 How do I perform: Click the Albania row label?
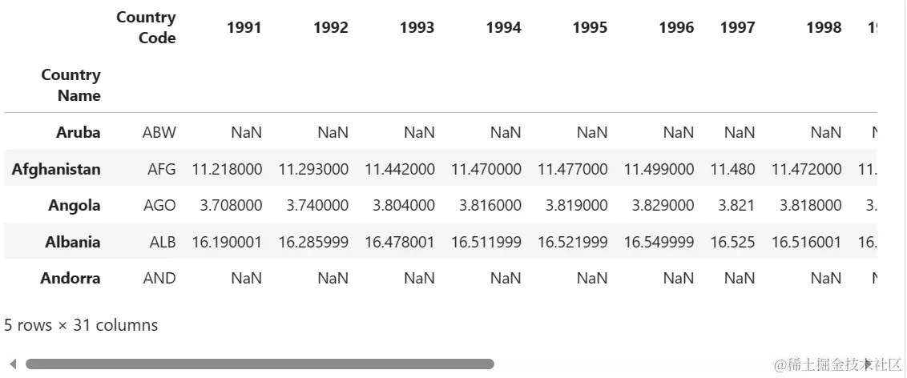73,242
